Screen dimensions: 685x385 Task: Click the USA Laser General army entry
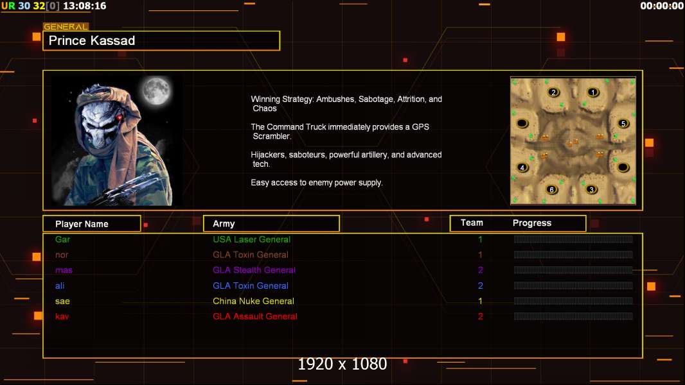click(x=252, y=239)
